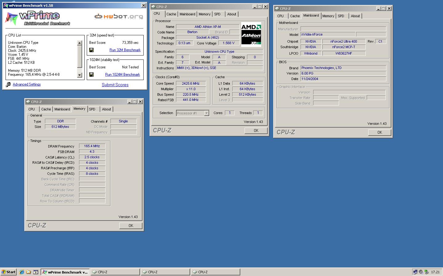The width and height of the screenshot is (443, 276).
Task: Click the title bar icon of the CPU-Z Mainboard window
Action: point(277,9)
